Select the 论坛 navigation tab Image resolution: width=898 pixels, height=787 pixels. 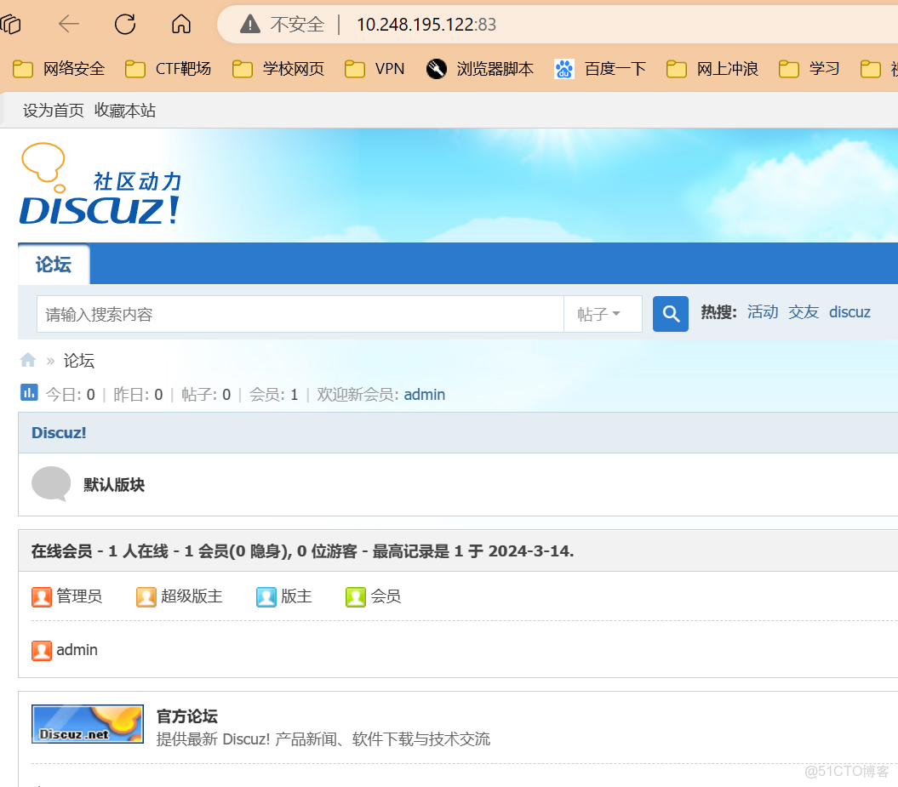(54, 265)
